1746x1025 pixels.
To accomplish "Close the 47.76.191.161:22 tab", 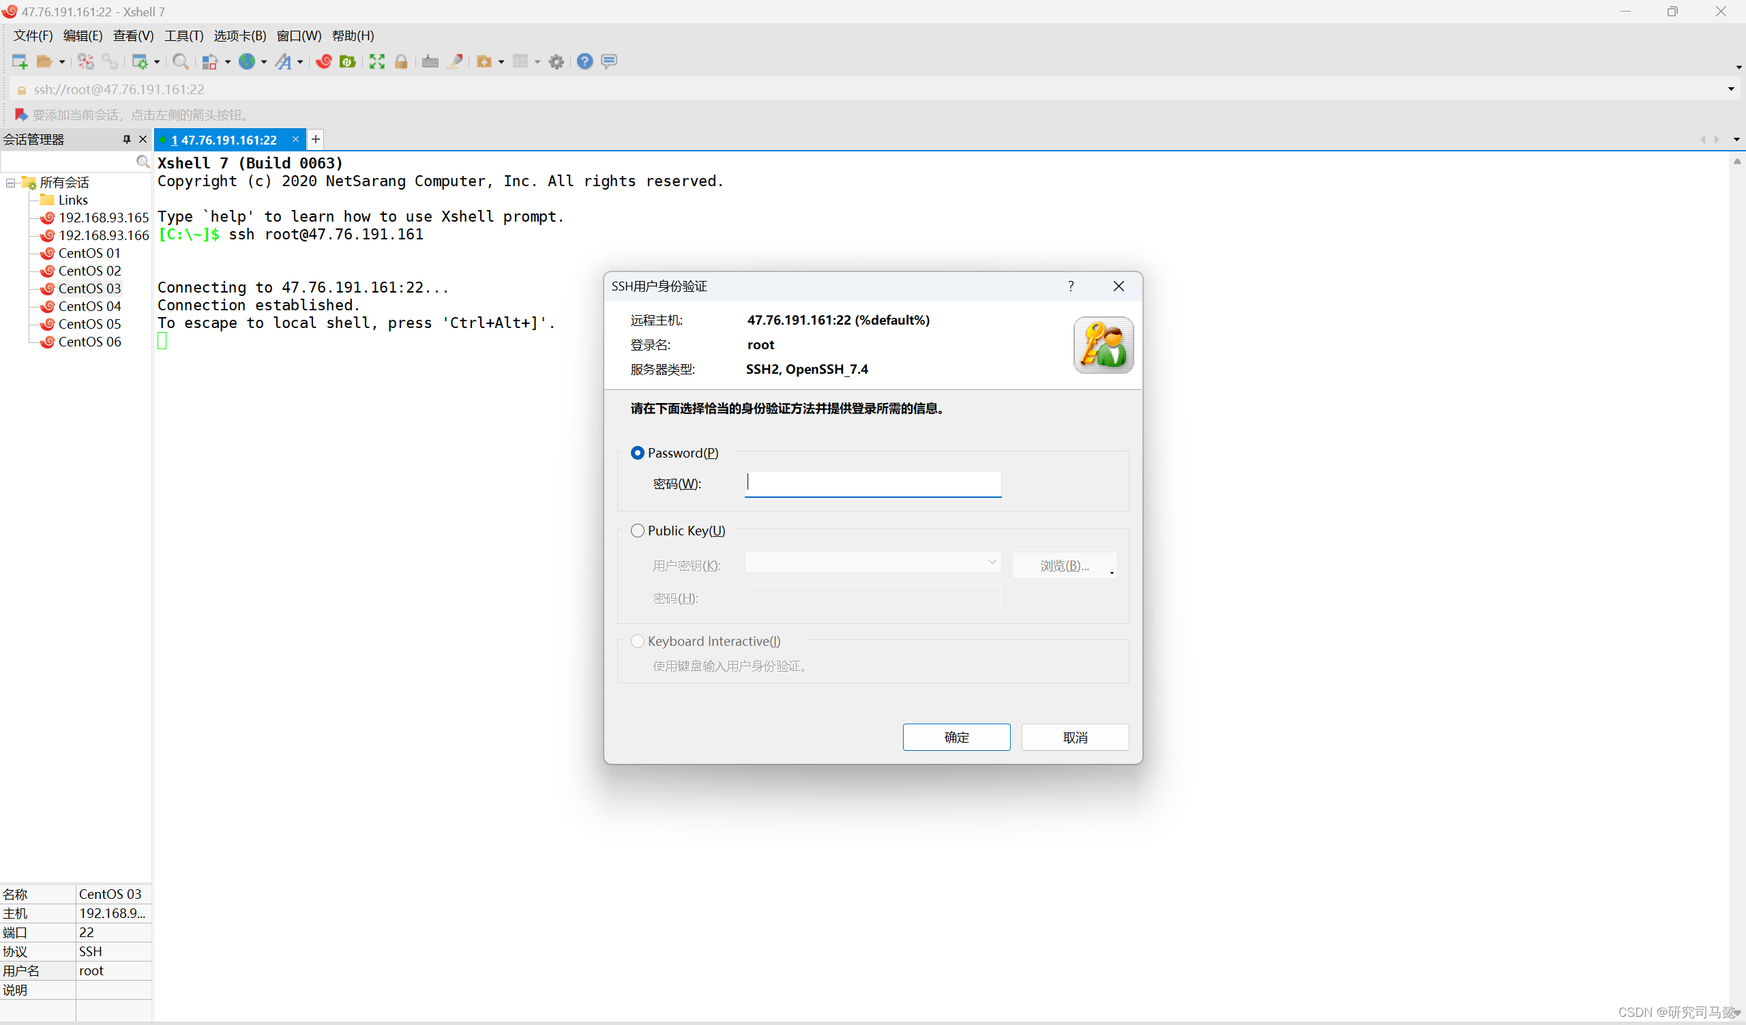I will 296,139.
